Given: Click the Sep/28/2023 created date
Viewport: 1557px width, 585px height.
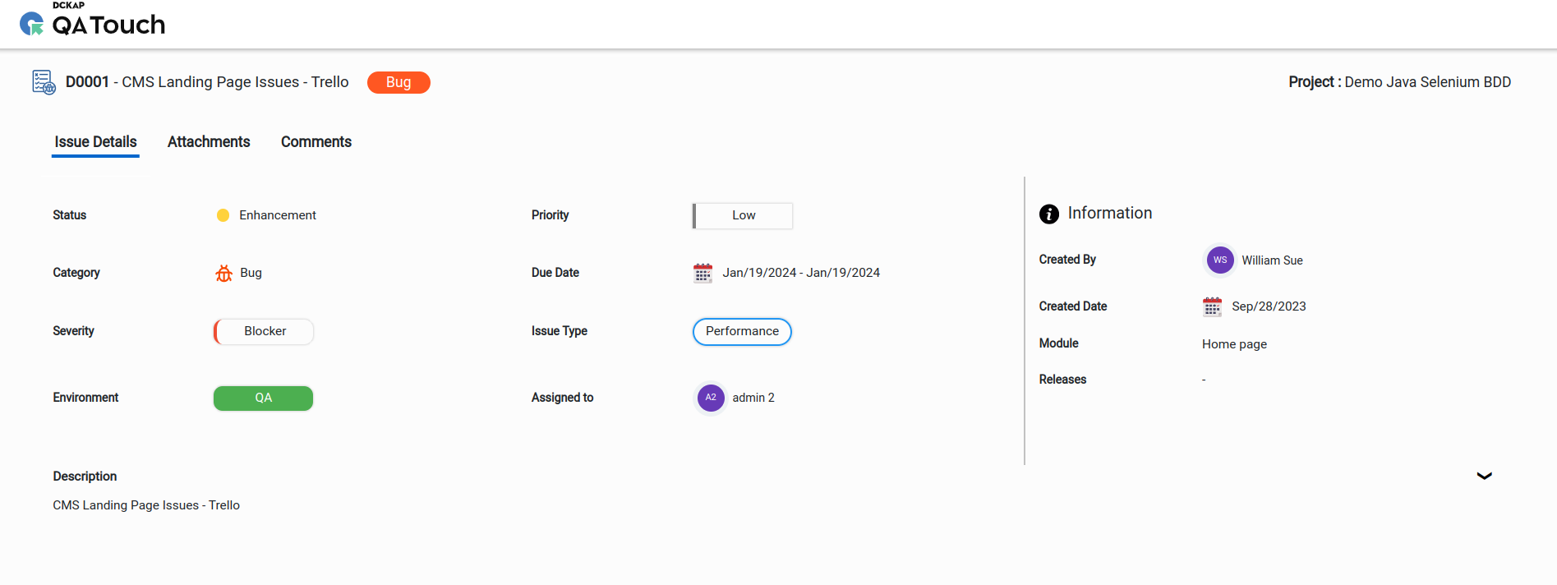Looking at the screenshot, I should (1269, 306).
